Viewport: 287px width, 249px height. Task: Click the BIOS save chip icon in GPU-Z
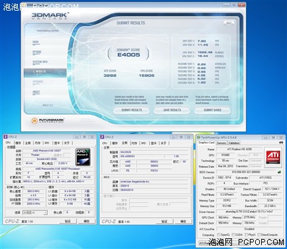tap(279, 172)
